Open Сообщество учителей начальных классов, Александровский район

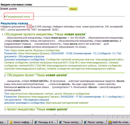pos(85,60)
